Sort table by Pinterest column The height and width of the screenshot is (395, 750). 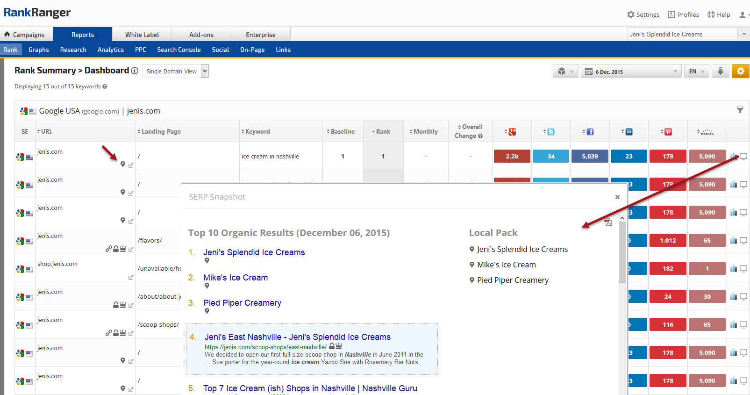coord(668,132)
